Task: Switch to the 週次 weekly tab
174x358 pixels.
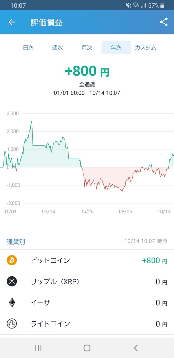Action: tap(58, 47)
